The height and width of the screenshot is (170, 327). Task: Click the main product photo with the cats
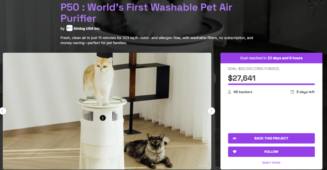[x=107, y=111]
